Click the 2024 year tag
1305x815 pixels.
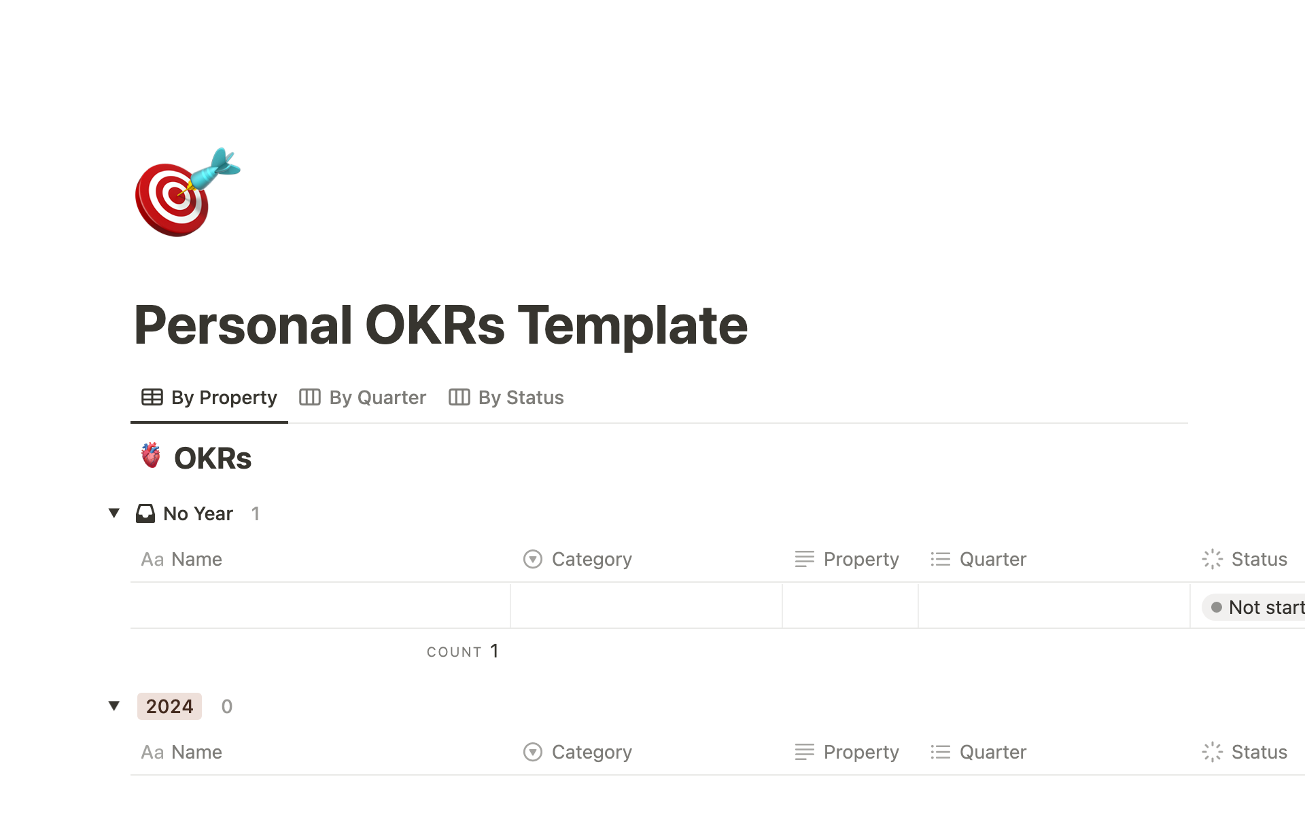169,706
